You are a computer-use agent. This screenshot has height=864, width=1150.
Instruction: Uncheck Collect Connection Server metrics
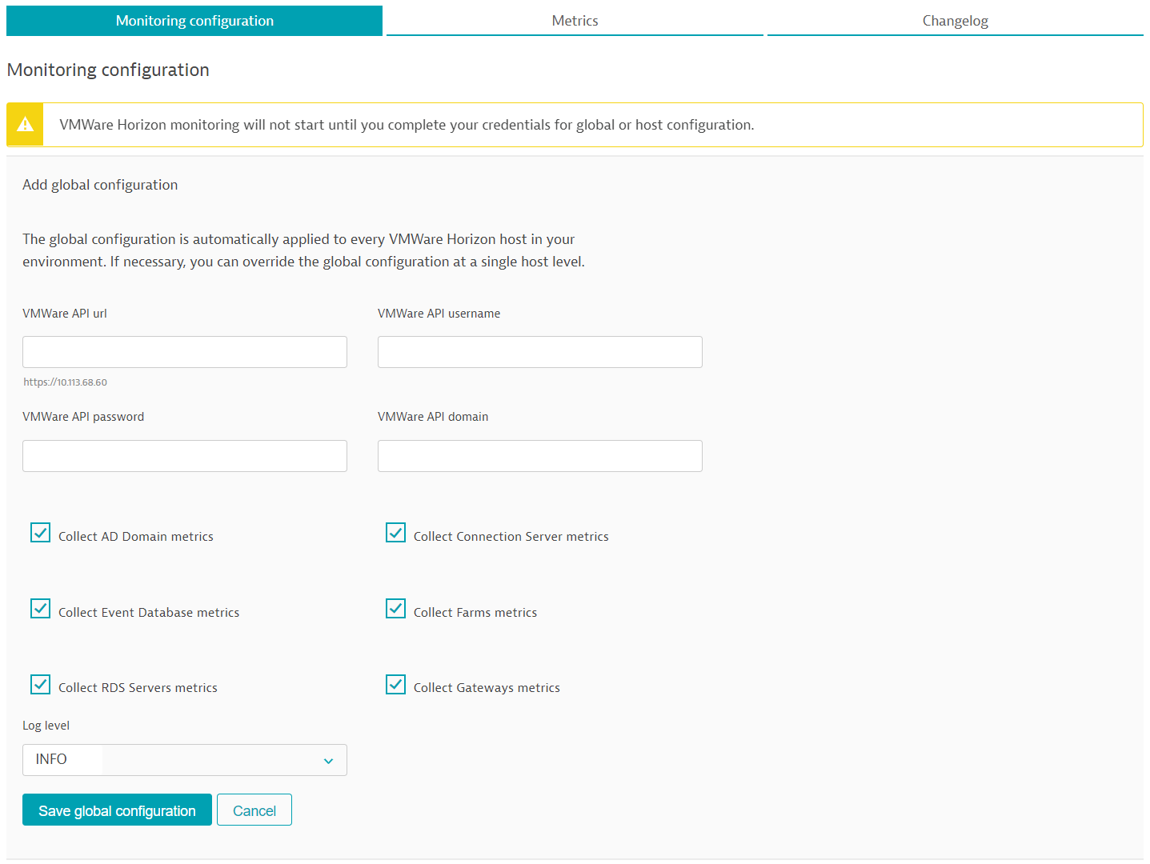pos(396,533)
